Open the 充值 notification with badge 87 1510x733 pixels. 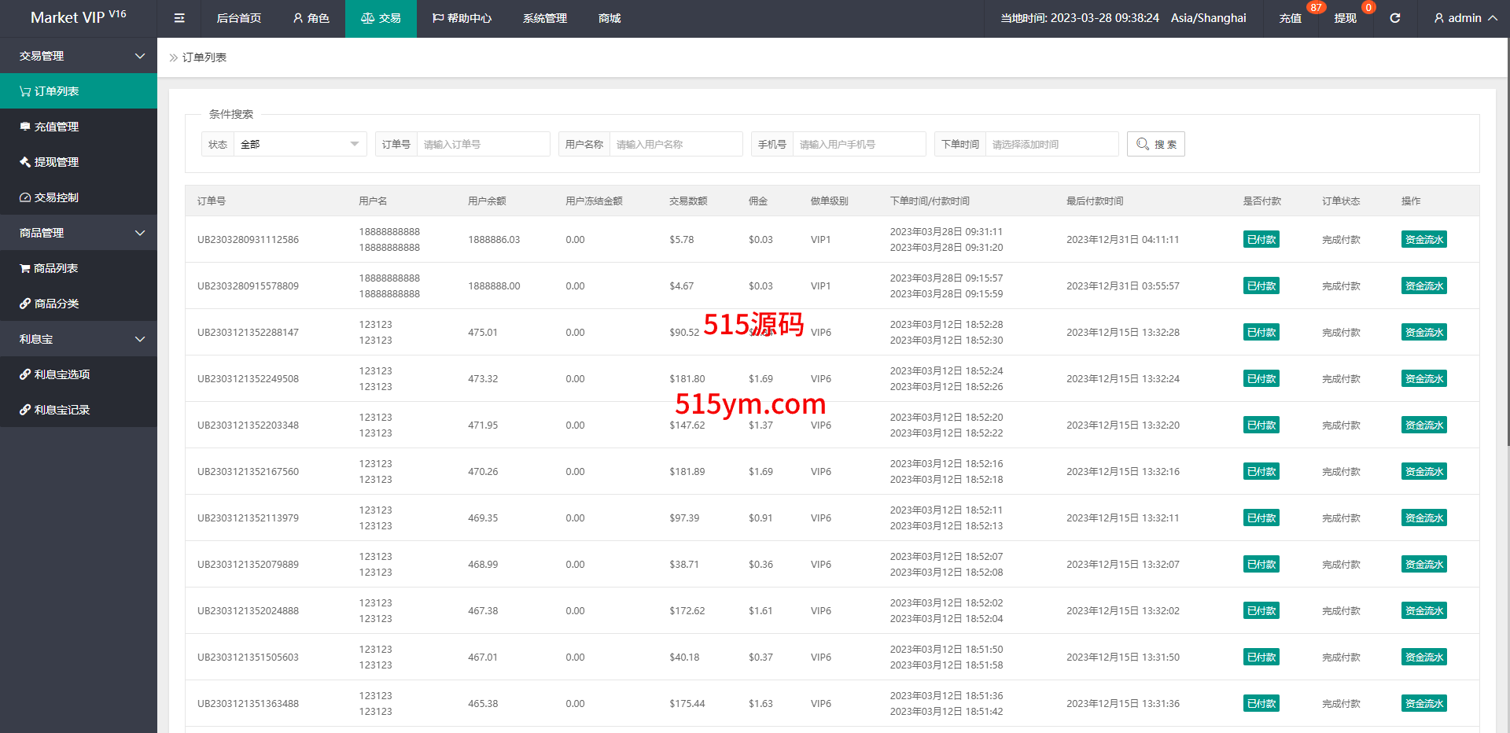pos(1290,18)
